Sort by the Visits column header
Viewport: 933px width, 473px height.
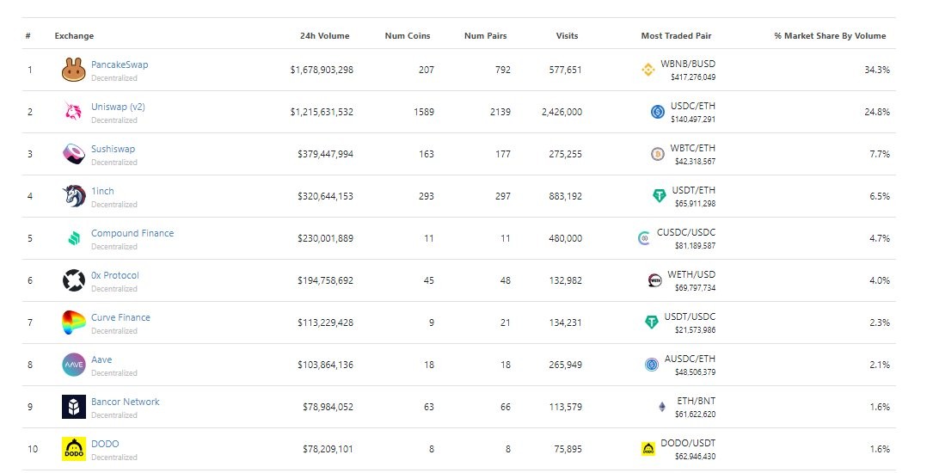click(567, 36)
